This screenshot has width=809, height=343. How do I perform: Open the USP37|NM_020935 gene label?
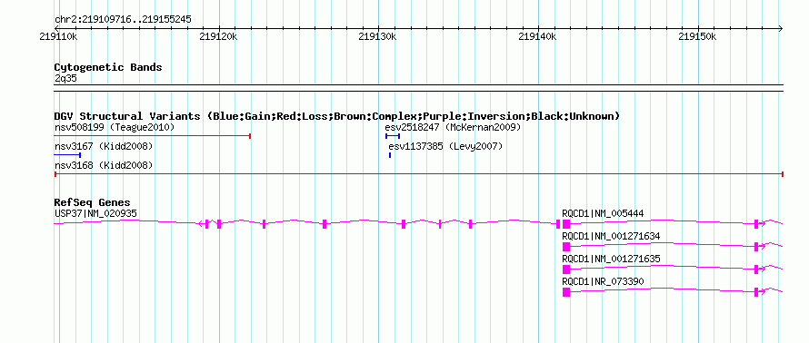point(96,213)
